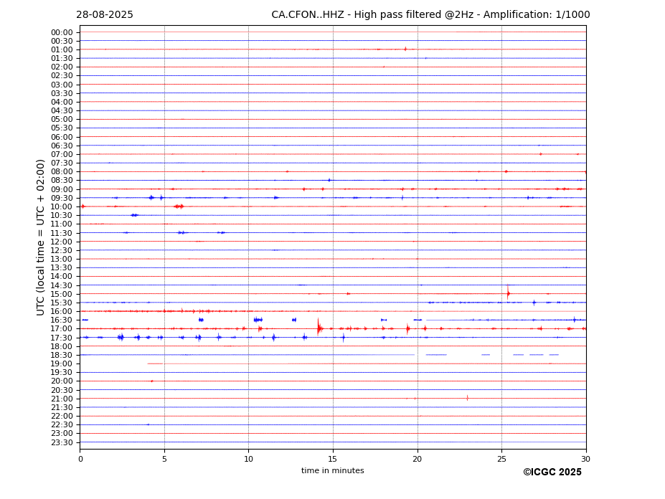Click the 15 minute x-axis tick label
This screenshot has height=499, width=665.
coord(333,459)
